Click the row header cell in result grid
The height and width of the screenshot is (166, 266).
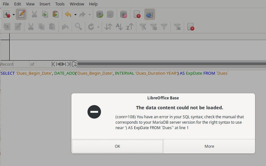click(5, 50)
